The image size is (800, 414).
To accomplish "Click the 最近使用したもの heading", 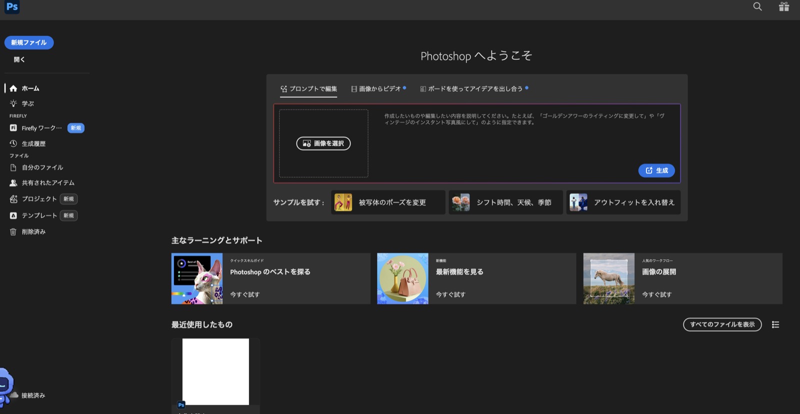I will coord(202,325).
